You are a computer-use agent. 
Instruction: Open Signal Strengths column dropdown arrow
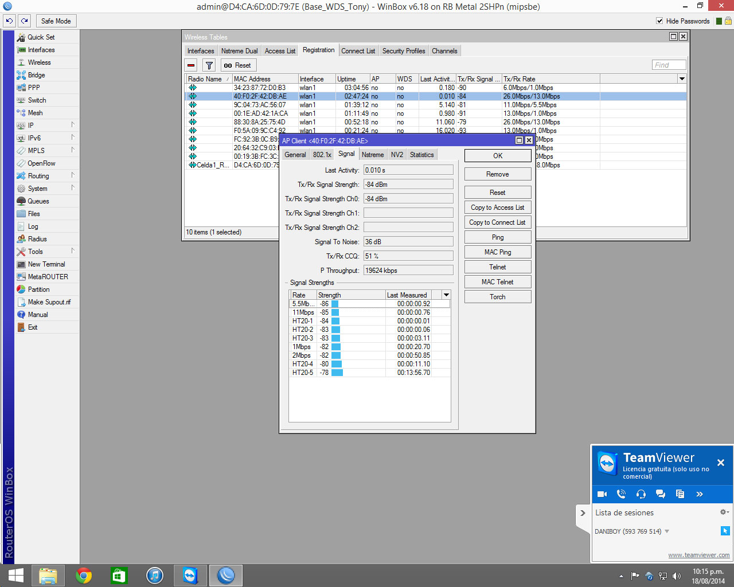(446, 295)
